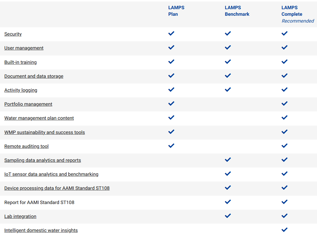Open the Security feature link

pos(13,34)
